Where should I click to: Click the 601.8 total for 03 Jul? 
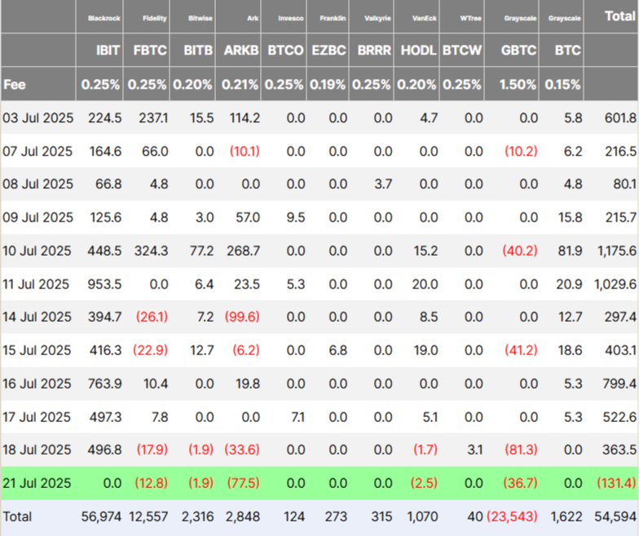click(620, 118)
